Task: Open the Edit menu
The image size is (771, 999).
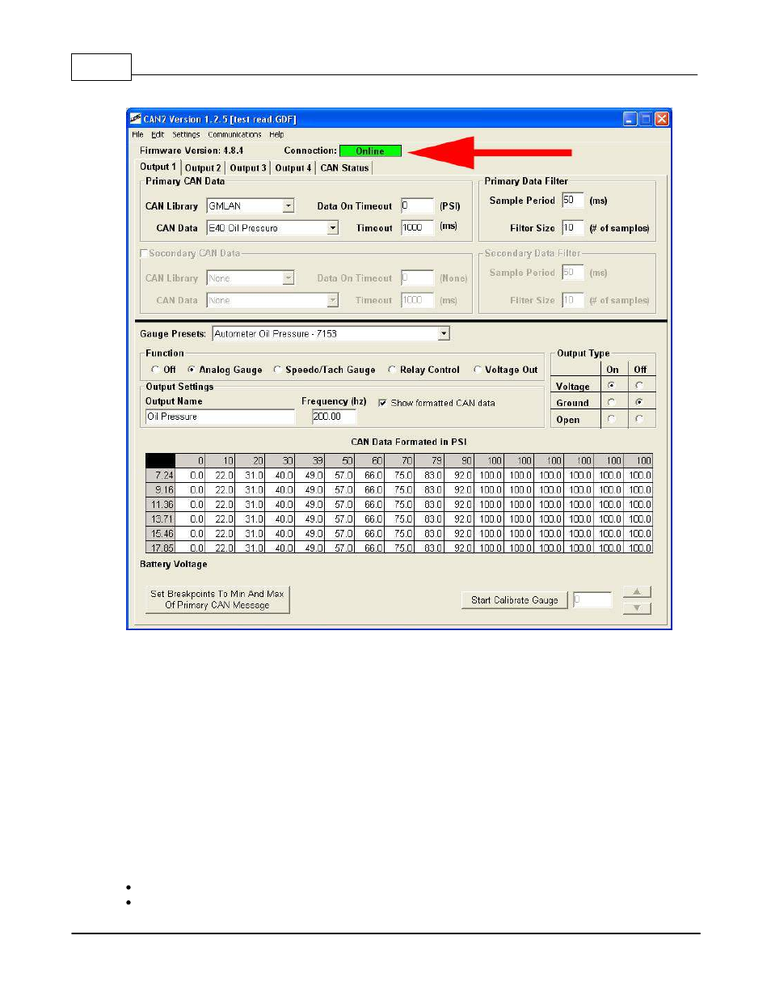Action: (158, 135)
